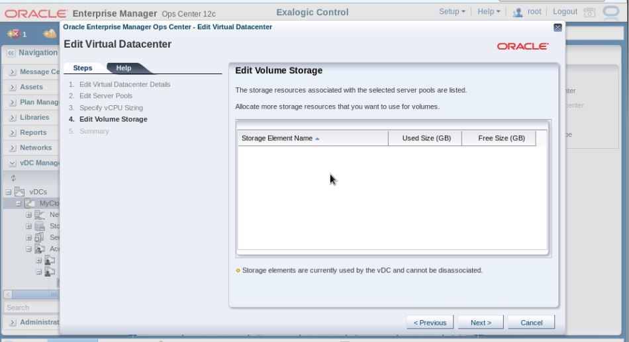Go to the Next wizard step

[x=481, y=322]
